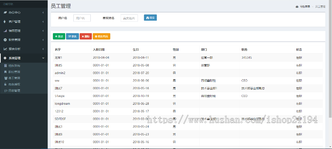Click the position value 345345
The height and width of the screenshot is (149, 332).
[246, 58]
